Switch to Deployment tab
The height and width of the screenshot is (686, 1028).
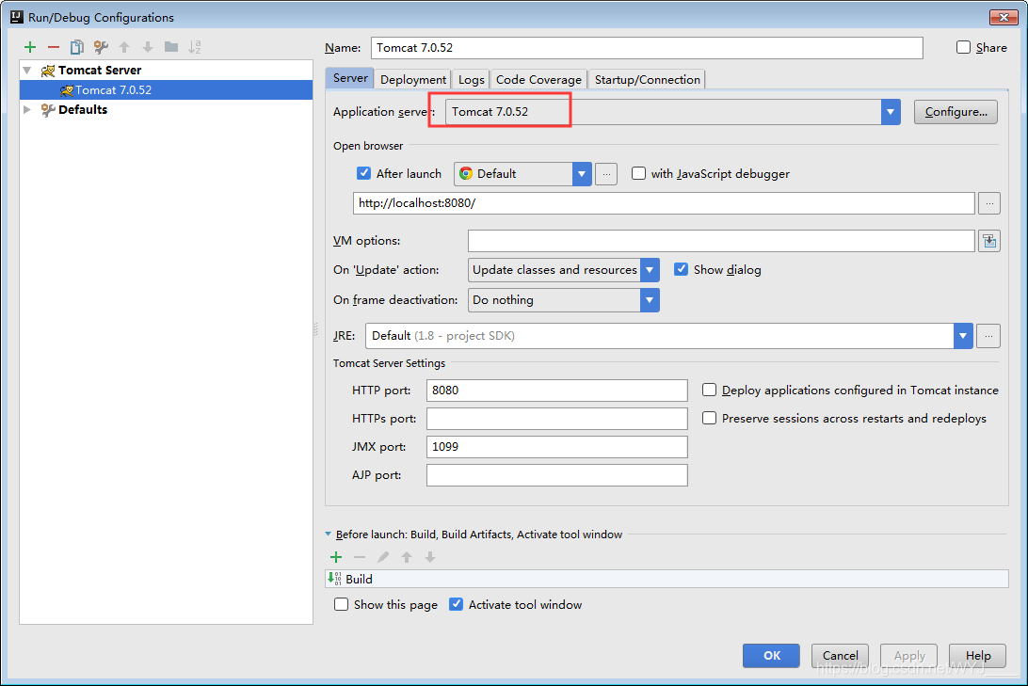(413, 79)
